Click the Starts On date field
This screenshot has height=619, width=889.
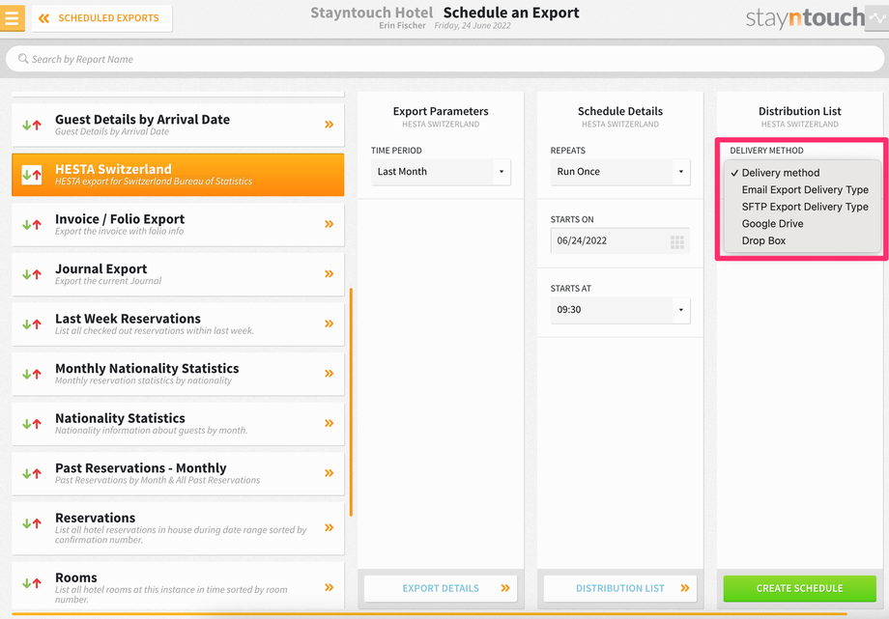click(620, 240)
